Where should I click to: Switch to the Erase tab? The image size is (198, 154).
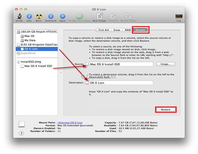click(117, 30)
